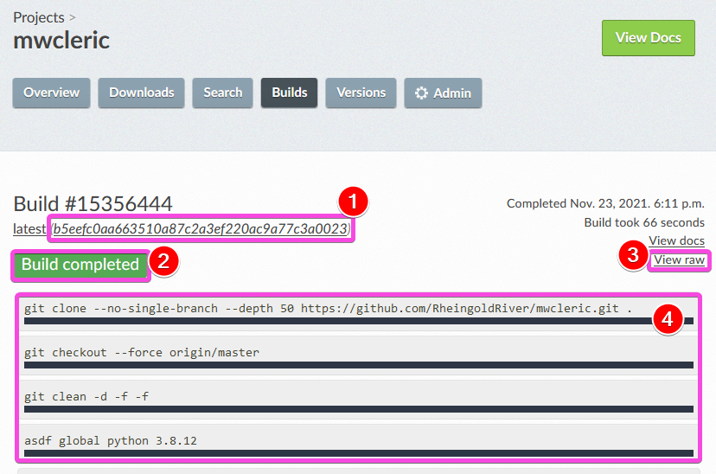Click the Build completed status label
Screen dimensions: 716x474
80,265
